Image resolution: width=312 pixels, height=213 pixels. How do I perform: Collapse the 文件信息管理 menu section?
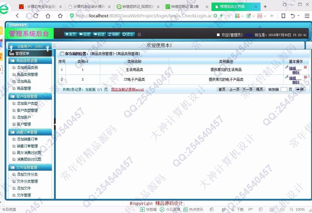[30, 167]
